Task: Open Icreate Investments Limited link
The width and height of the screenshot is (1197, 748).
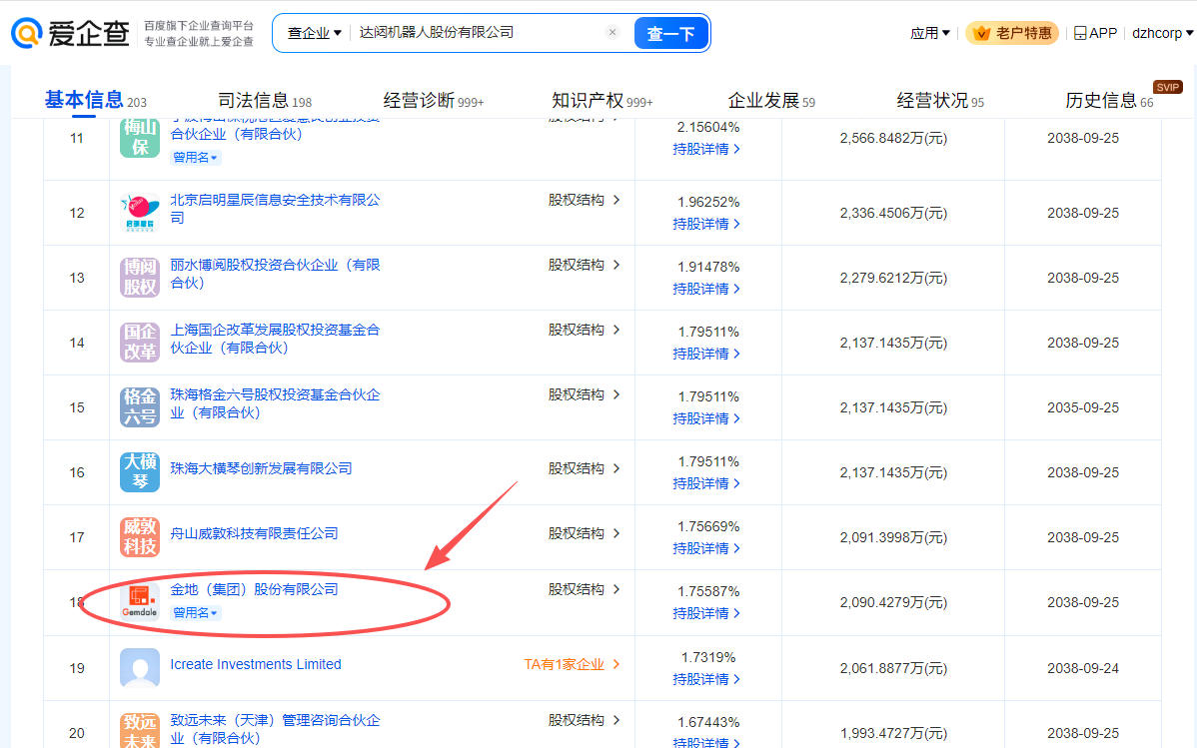Action: point(255,664)
